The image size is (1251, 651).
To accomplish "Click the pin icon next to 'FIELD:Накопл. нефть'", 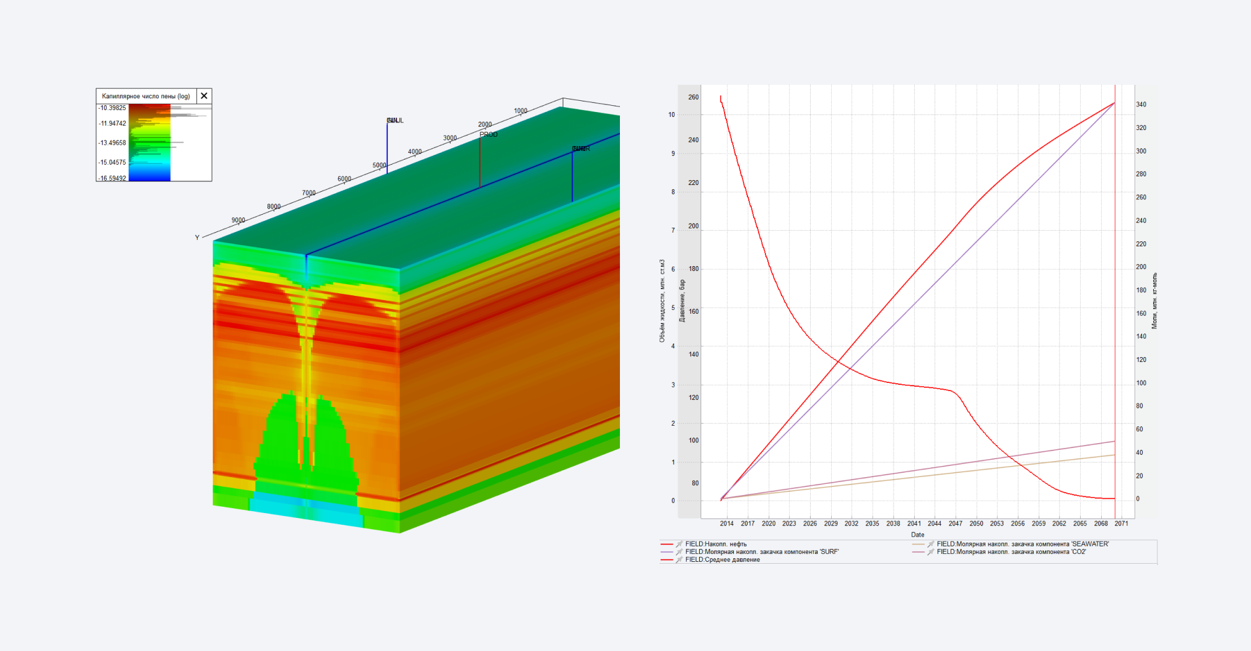I will 679,544.
